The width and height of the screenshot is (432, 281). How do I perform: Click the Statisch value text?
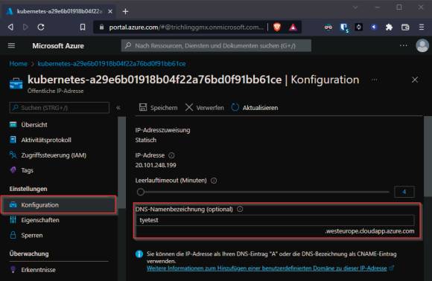tap(146, 140)
